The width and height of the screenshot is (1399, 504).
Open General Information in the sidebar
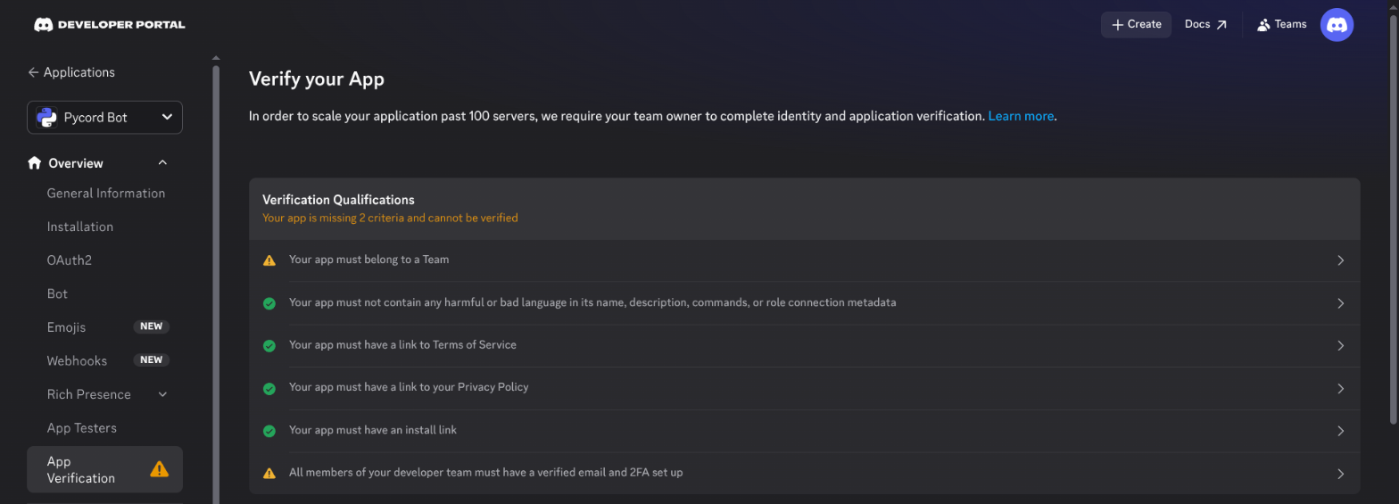(x=105, y=194)
